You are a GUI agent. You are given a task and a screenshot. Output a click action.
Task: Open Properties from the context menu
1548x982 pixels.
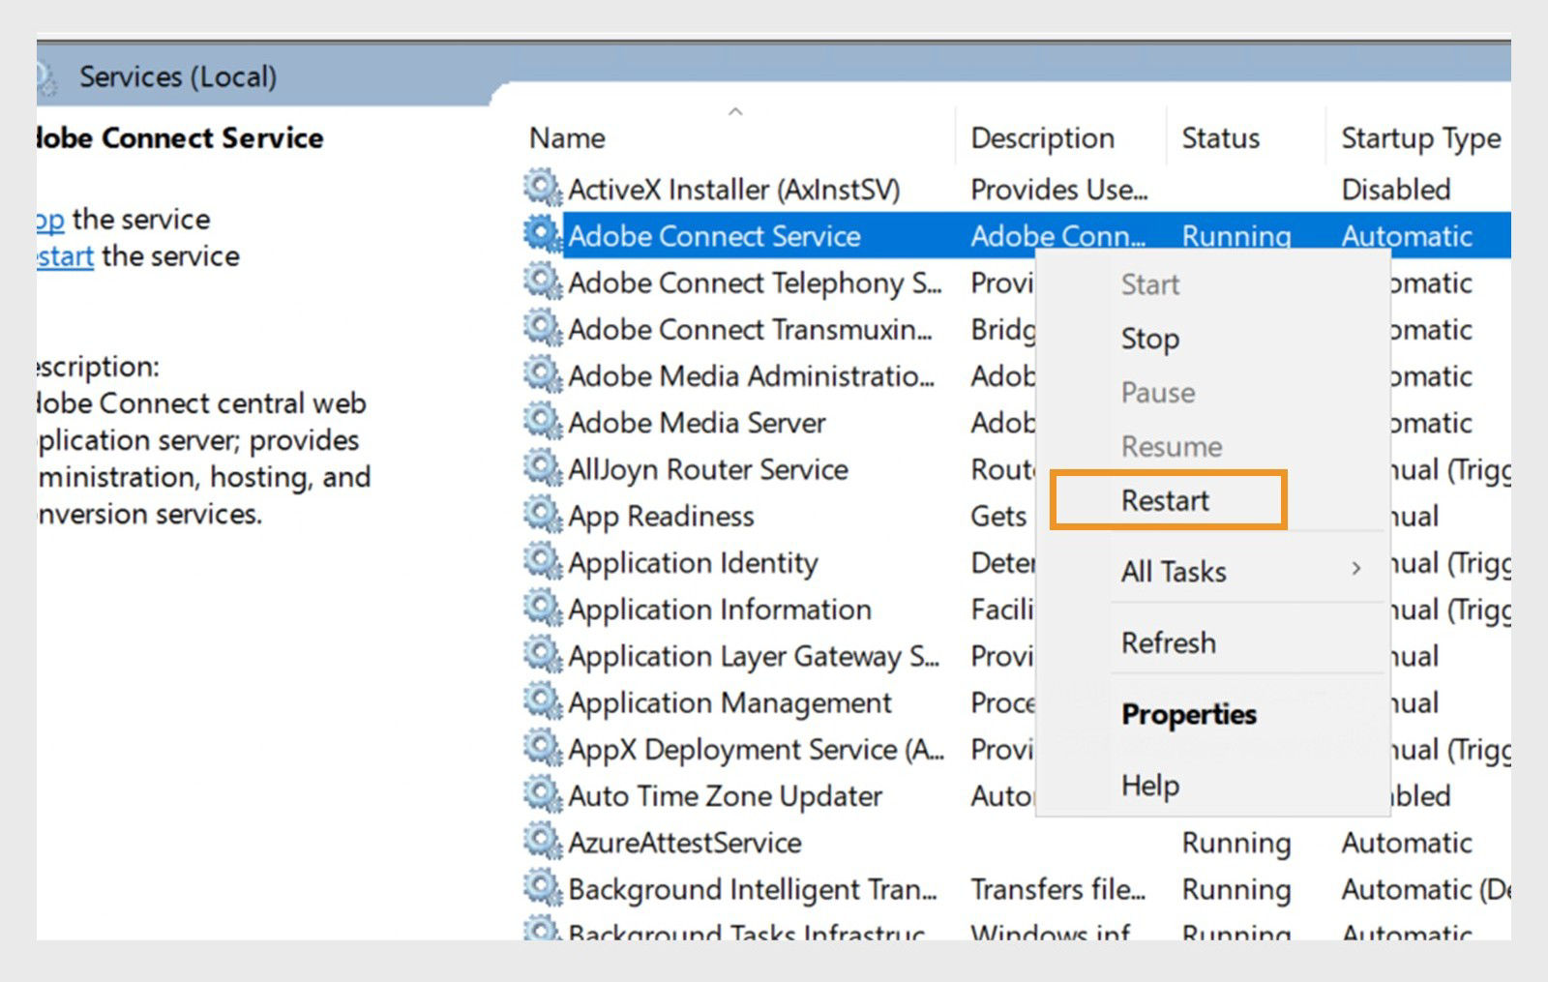coord(1189,715)
